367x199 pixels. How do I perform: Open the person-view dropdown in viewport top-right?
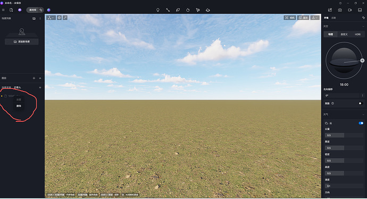pyautogui.click(x=315, y=18)
